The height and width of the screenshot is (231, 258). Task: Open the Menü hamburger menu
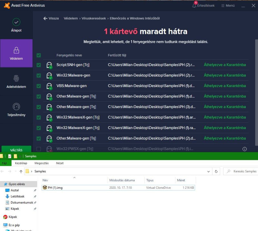pyautogui.click(x=228, y=5)
